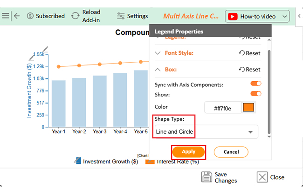Click Box reset arrow icon
The image size is (303, 194).
pyautogui.click(x=242, y=69)
